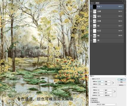Toggle eye icon of the last channel row
The image size is (127, 106).
91,40
